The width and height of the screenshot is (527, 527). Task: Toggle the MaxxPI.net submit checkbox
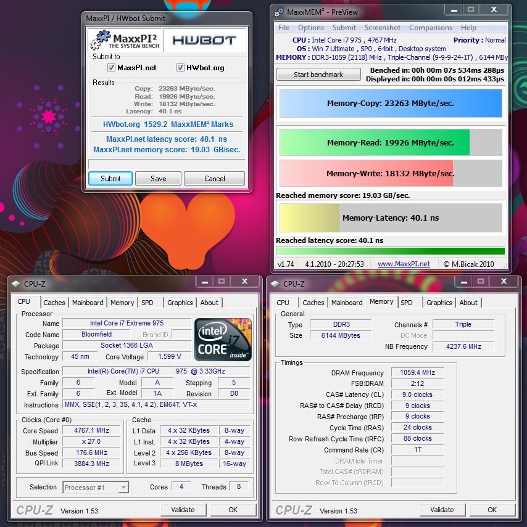111,68
